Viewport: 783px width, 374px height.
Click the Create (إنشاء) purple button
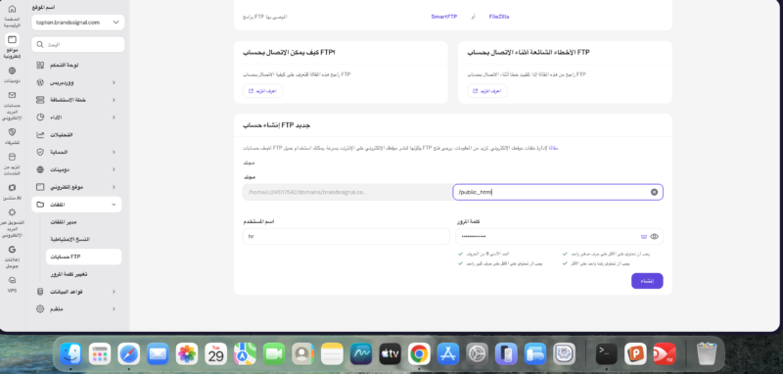[647, 281]
